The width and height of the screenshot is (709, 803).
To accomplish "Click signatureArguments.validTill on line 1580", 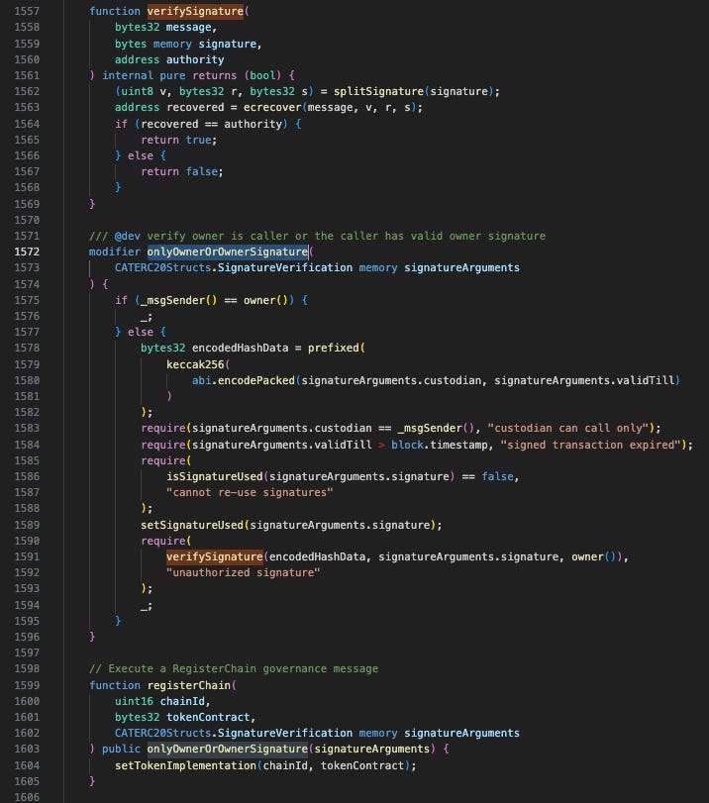I will tap(584, 380).
